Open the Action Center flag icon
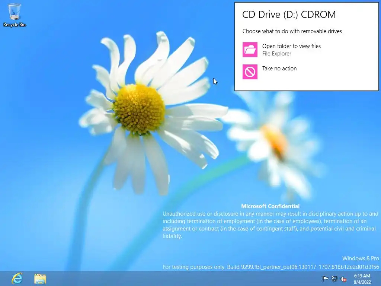The height and width of the screenshot is (286, 381). 325,279
